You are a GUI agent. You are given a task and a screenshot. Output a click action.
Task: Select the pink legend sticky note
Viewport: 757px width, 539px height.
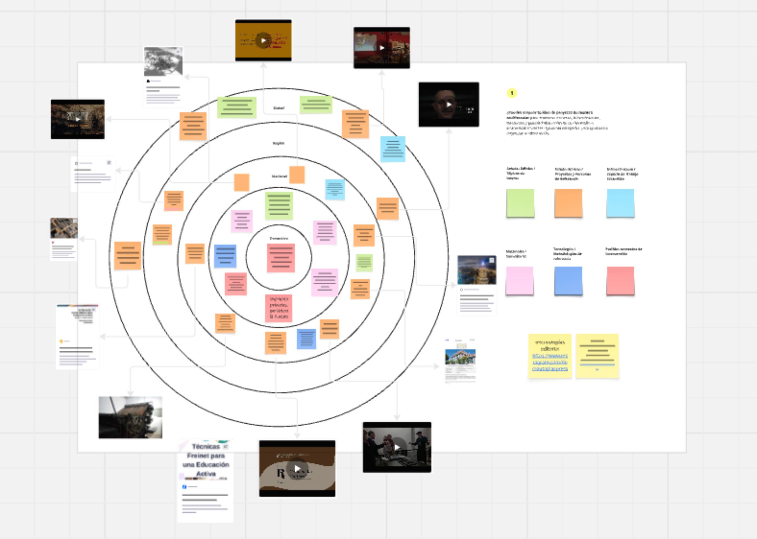point(520,280)
